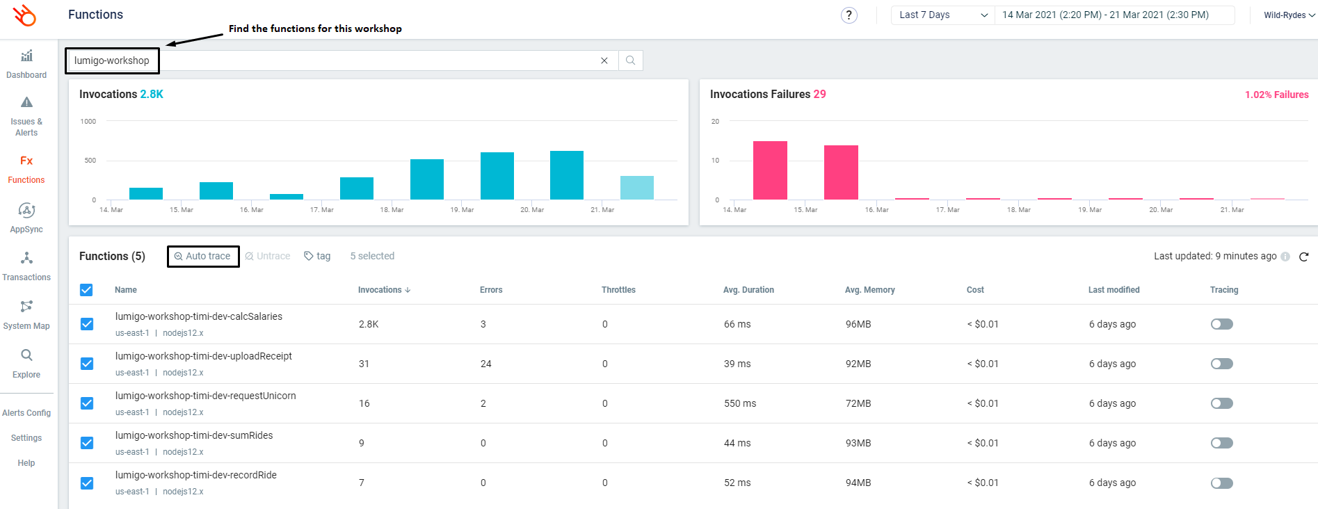Uncheck the requestUnicorn function checkbox

[87, 403]
